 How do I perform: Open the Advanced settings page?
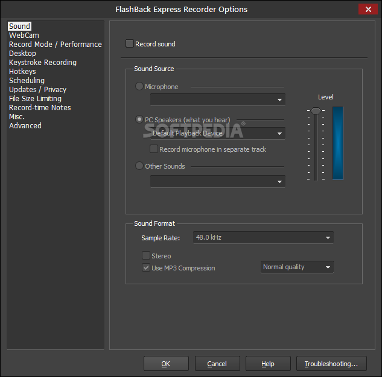25,126
